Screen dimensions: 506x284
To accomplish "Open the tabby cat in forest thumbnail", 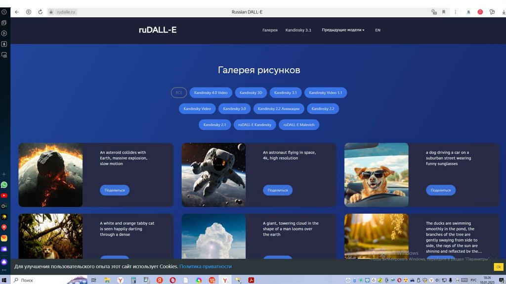I will (51, 236).
